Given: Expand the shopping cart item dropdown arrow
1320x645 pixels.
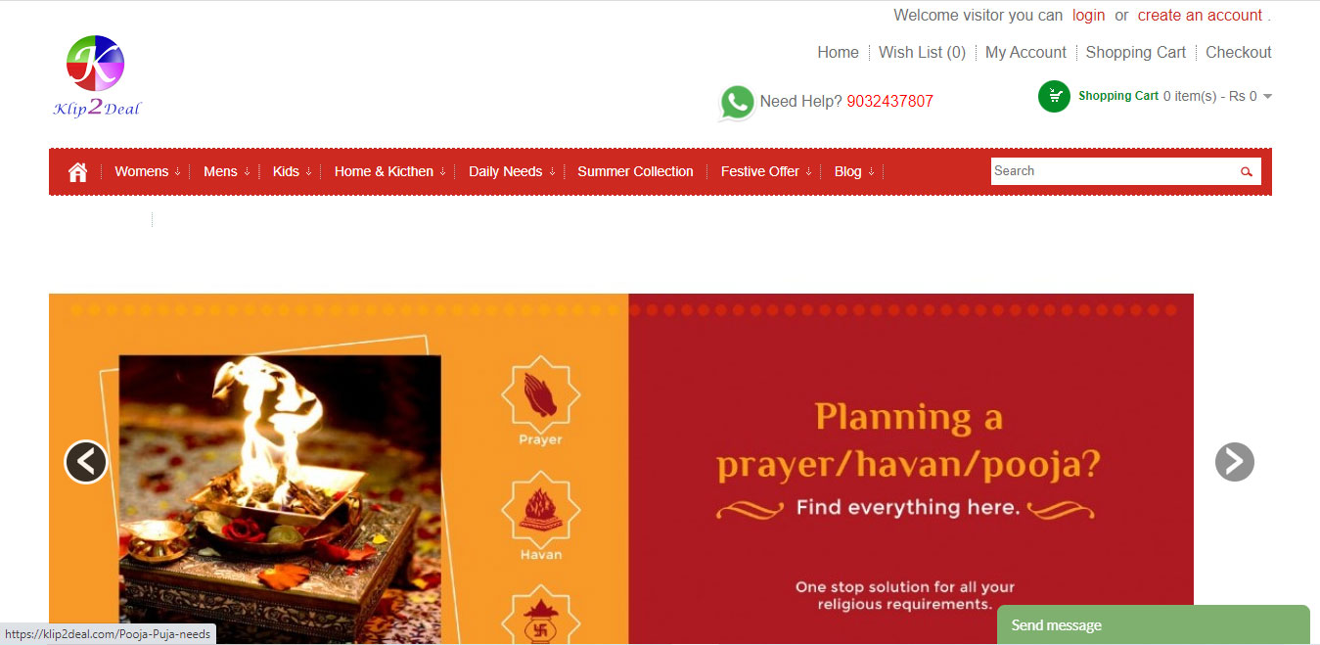Looking at the screenshot, I should 1267,96.
